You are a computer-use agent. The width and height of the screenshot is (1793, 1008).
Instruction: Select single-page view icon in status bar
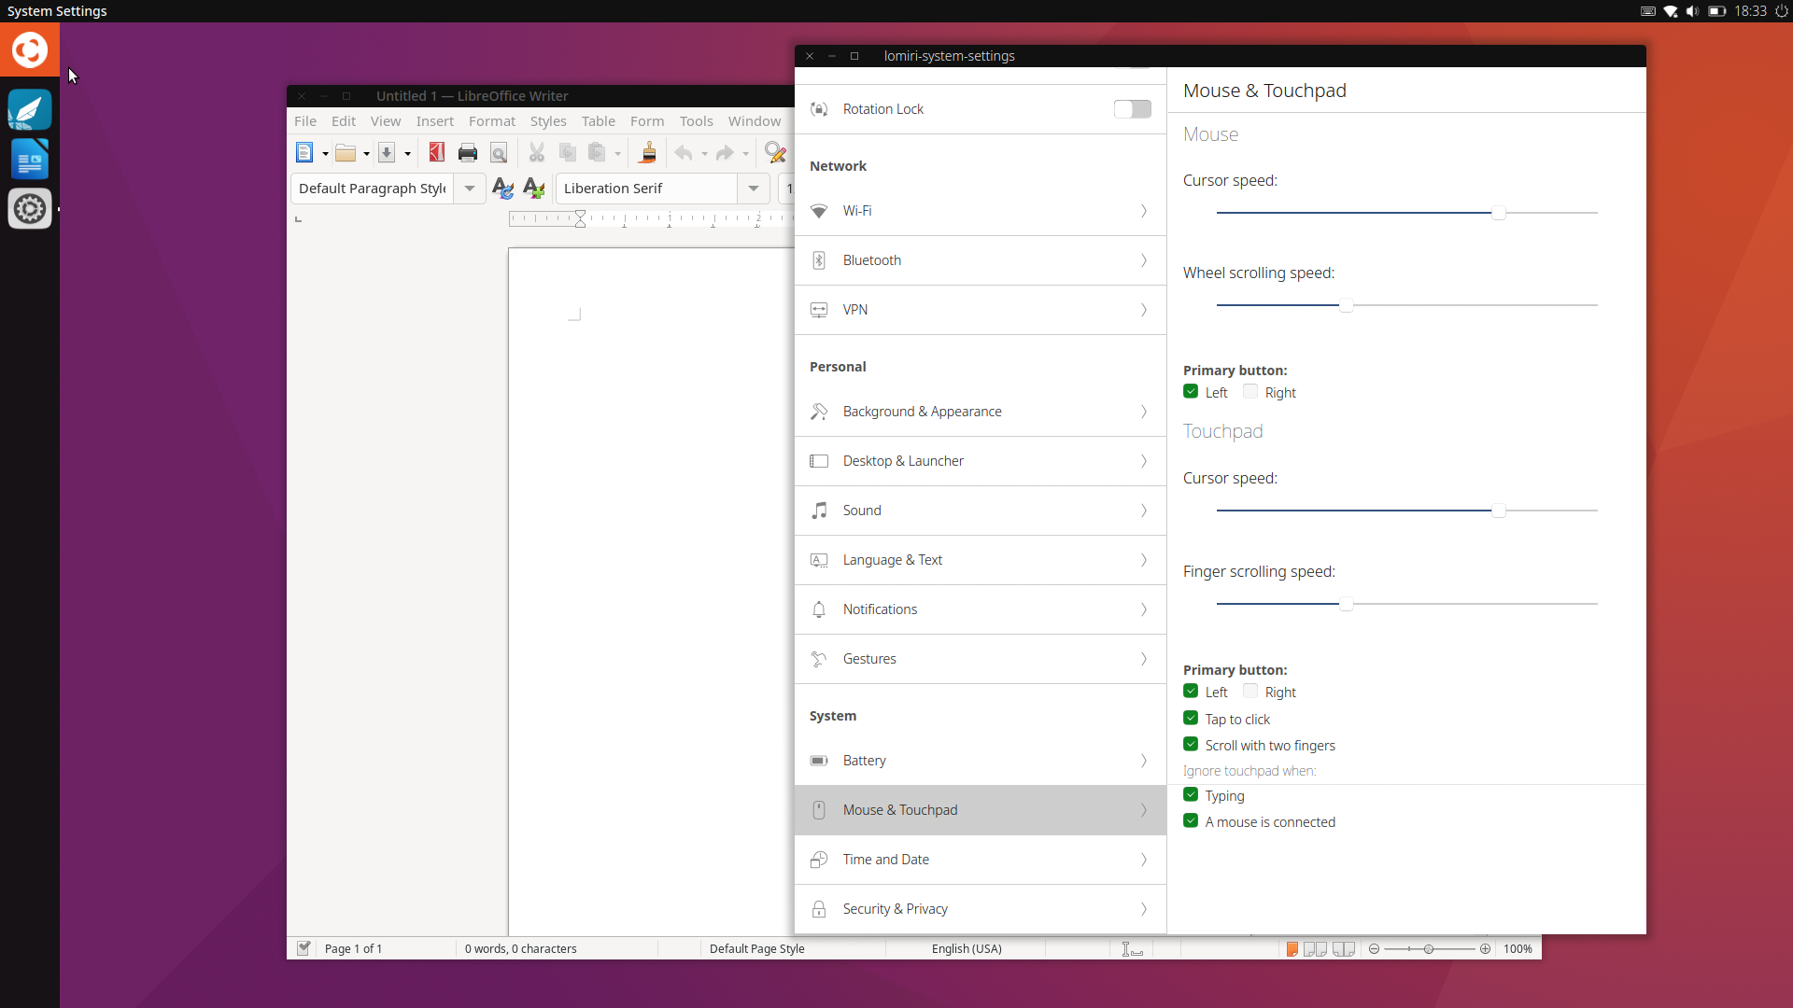point(1292,949)
